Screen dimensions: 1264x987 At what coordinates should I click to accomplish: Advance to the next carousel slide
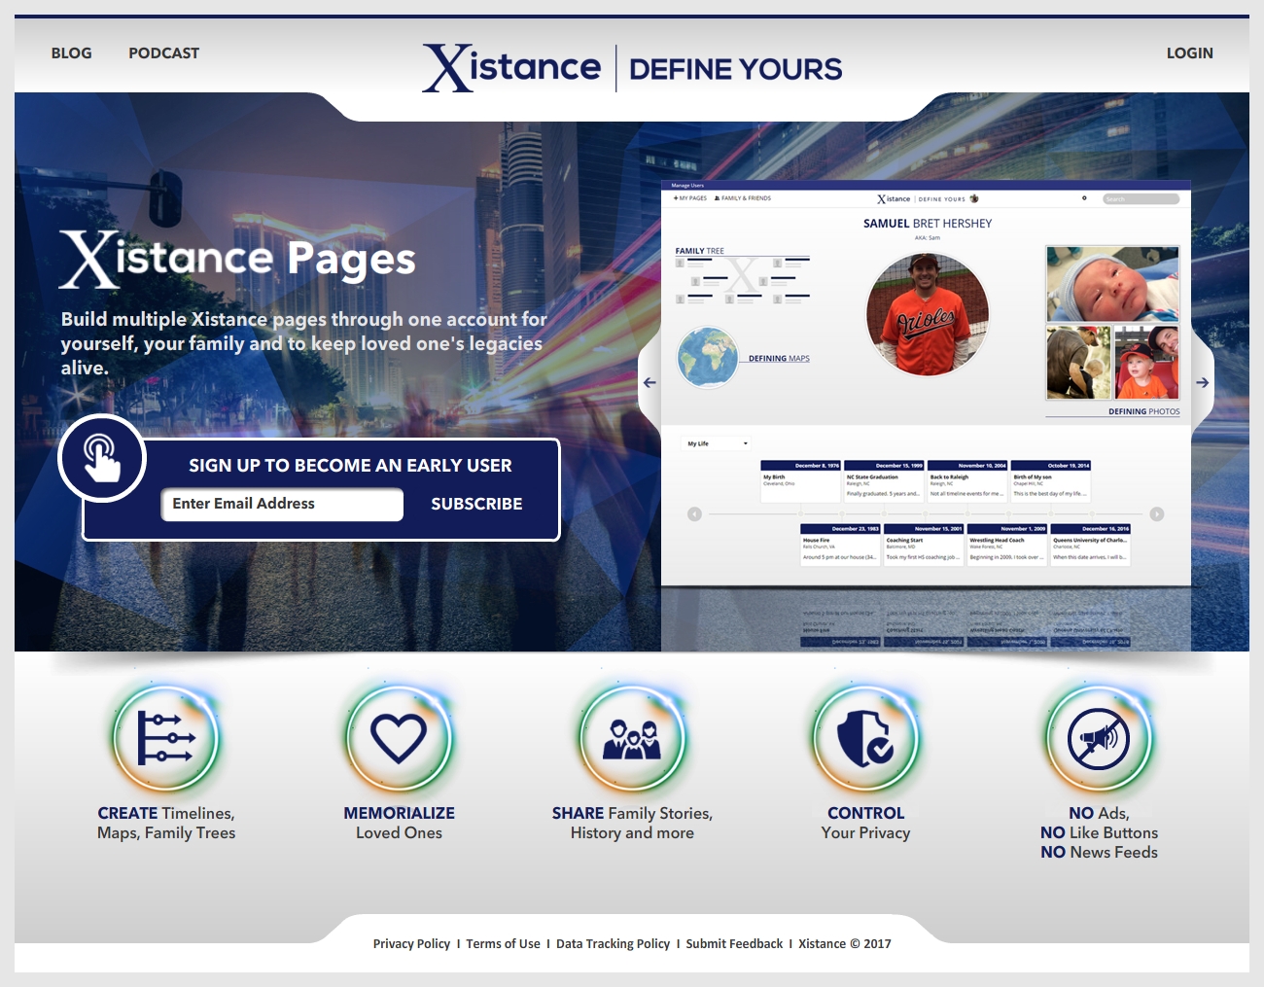(x=1203, y=382)
